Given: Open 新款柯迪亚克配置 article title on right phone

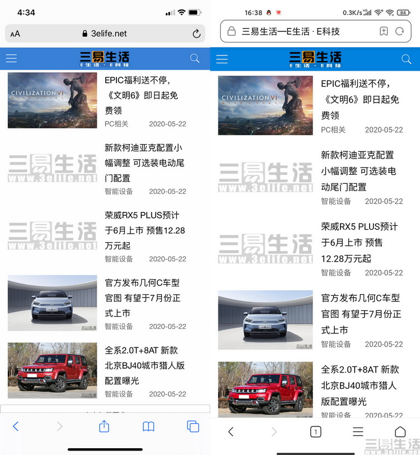Looking at the screenshot, I should coord(358,171).
